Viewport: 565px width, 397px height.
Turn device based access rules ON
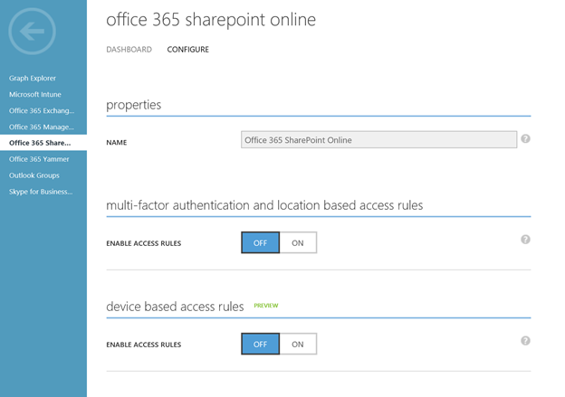click(298, 344)
